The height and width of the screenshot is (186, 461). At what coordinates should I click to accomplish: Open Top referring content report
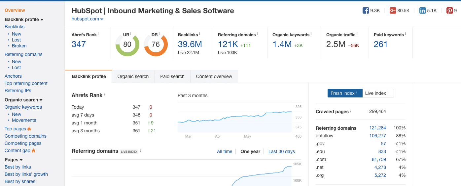(x=26, y=83)
